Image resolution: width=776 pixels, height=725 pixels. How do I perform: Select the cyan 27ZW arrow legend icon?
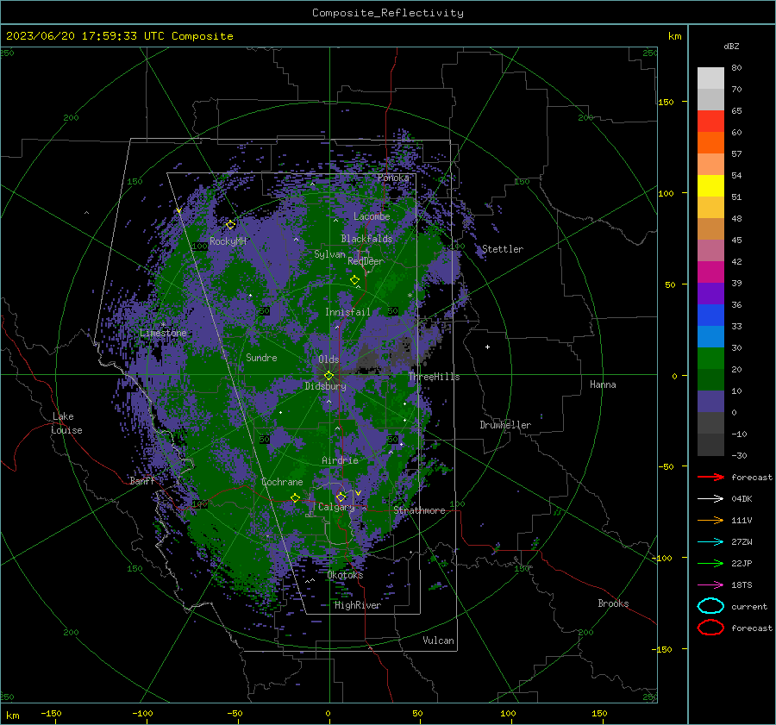(710, 542)
